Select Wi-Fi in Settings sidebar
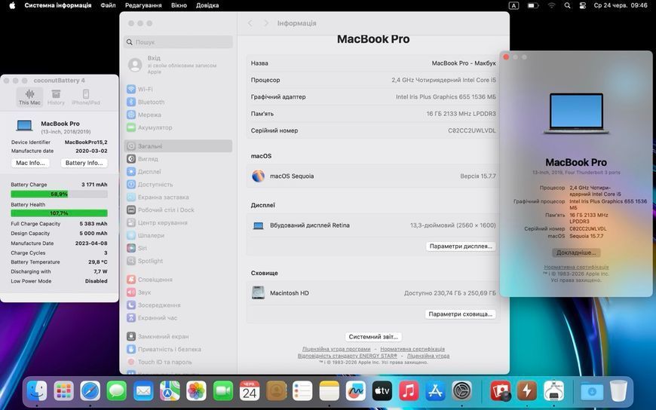The image size is (656, 410). click(x=178, y=89)
